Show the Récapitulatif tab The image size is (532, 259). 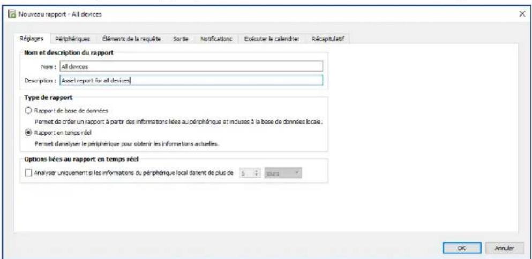click(327, 39)
